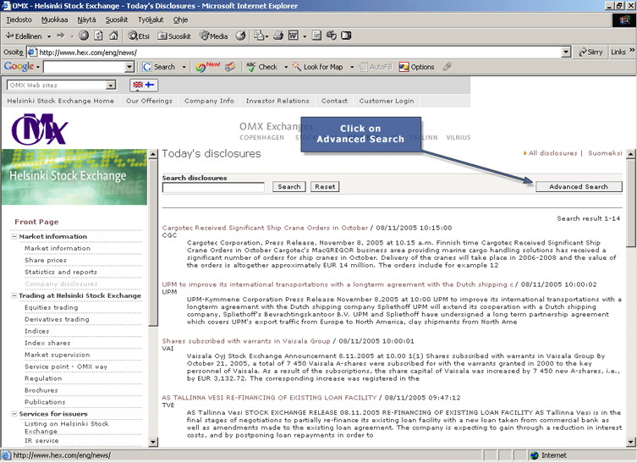Open the Shares subscribed Vaisala Group disclosure
Image resolution: width=637 pixels, height=463 pixels.
click(246, 341)
